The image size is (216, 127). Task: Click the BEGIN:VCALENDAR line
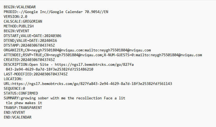[x=19, y=7]
